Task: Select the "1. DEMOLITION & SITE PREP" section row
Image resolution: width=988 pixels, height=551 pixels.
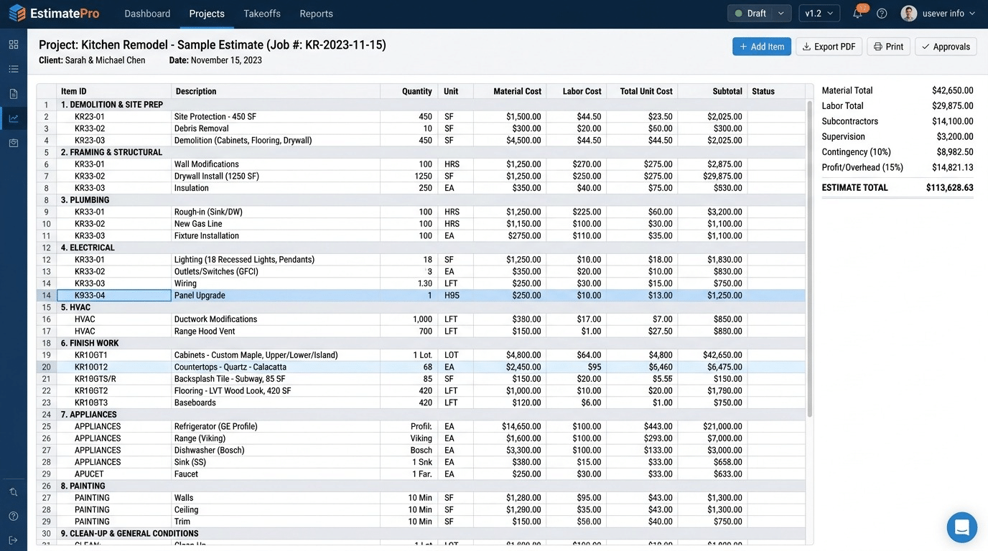Action: click(421, 105)
